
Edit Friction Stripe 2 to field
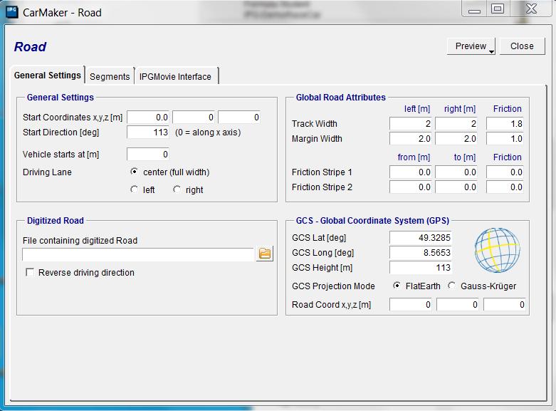pos(456,187)
